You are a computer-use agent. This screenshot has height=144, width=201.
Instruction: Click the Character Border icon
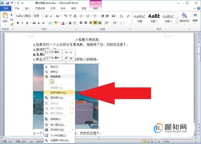[75, 16]
